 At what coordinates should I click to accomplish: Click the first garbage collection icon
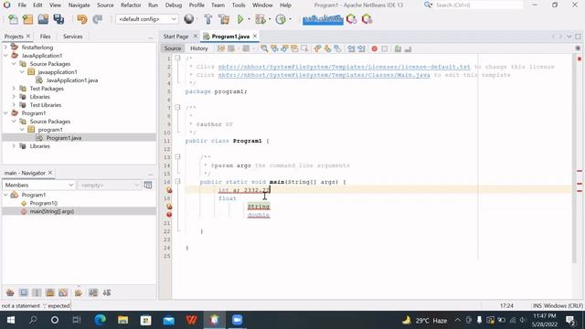[351, 19]
